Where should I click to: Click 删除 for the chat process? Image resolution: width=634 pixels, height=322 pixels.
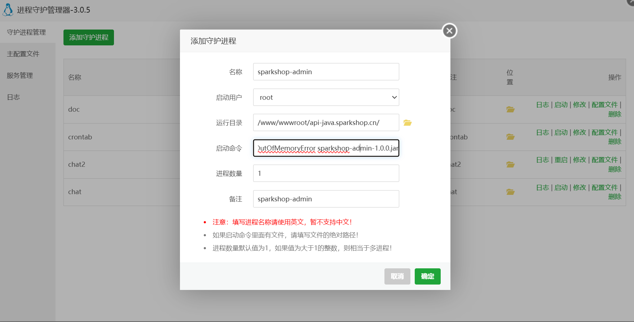(x=615, y=197)
